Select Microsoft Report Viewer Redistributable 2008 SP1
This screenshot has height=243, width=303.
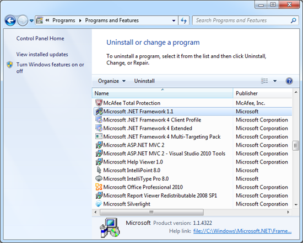click(x=160, y=196)
